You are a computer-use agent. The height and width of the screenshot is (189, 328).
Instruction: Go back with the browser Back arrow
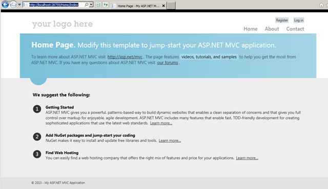[5, 4]
